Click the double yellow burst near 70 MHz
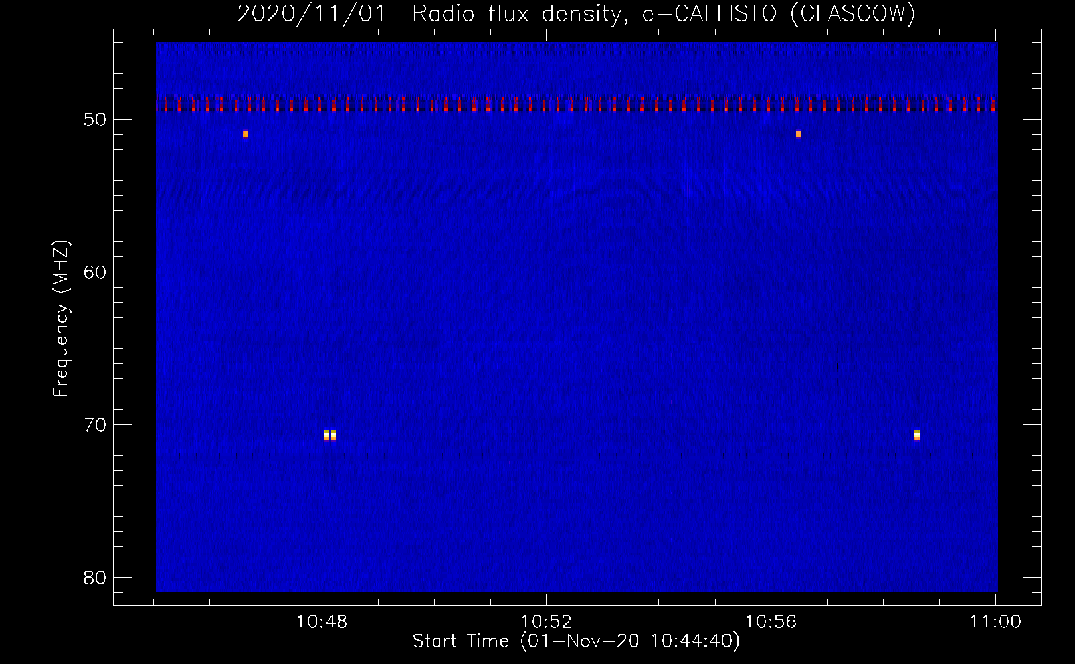The height and width of the screenshot is (664, 1075). pos(330,435)
